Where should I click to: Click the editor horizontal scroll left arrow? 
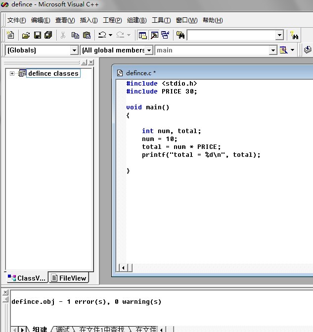tap(123, 268)
